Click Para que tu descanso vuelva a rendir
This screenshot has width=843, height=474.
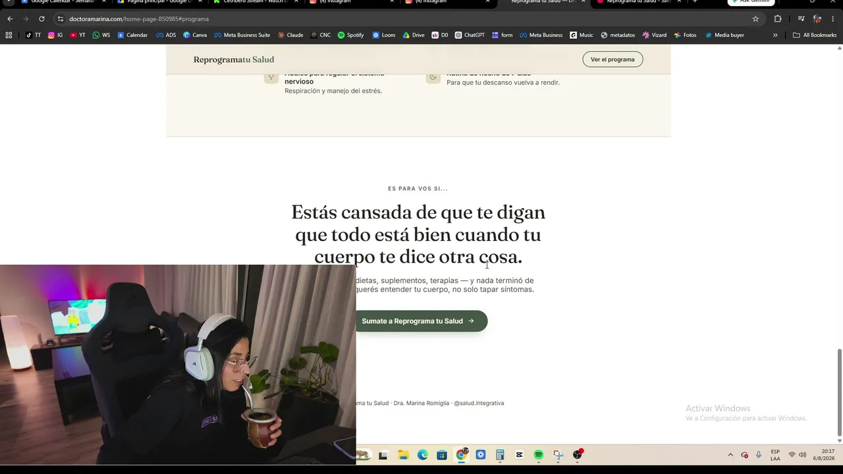tap(503, 82)
